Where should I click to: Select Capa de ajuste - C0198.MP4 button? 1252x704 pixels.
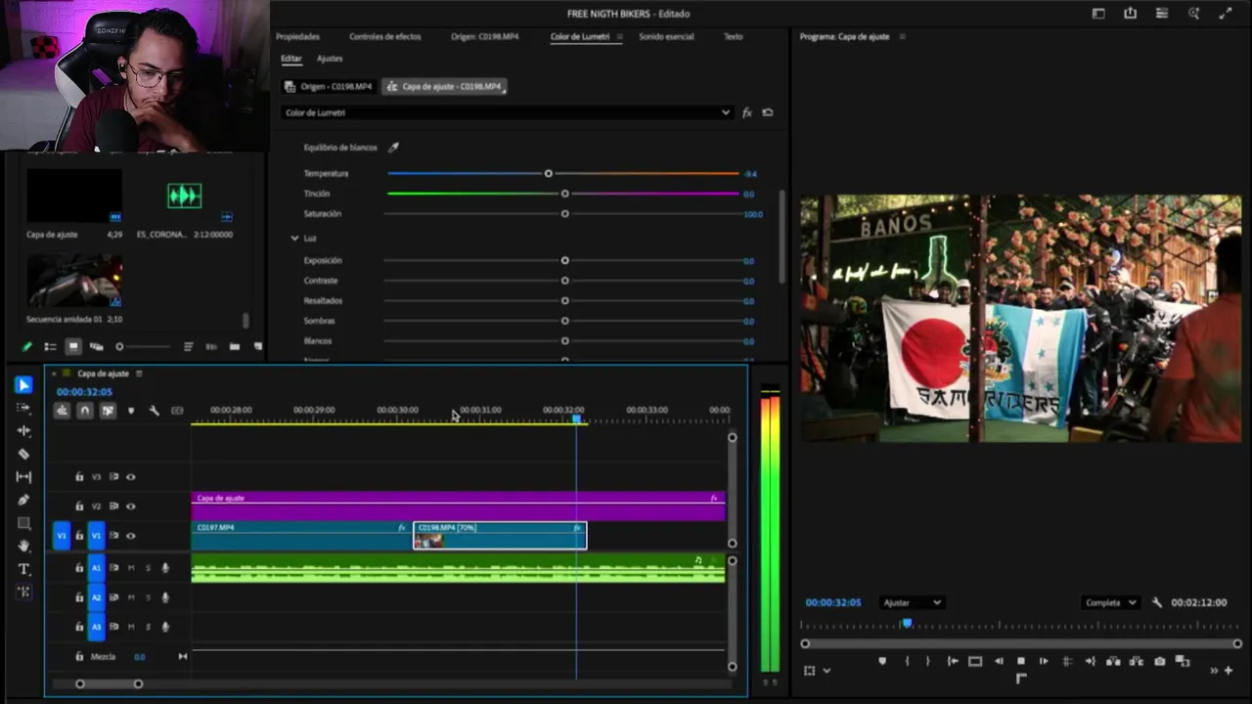click(x=444, y=86)
